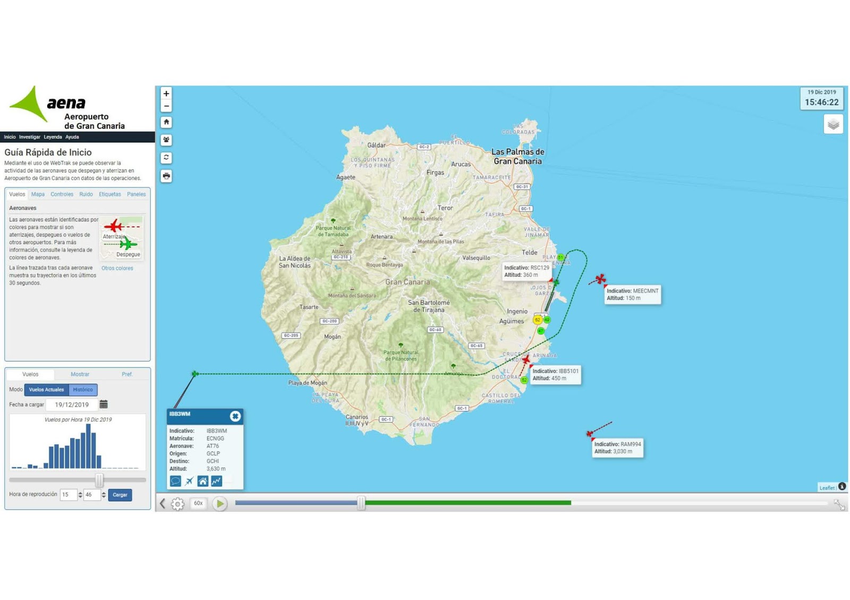Screen dimensions: 850x600
Task: Select the lower-panel Vuelos tab
Action: pos(30,374)
